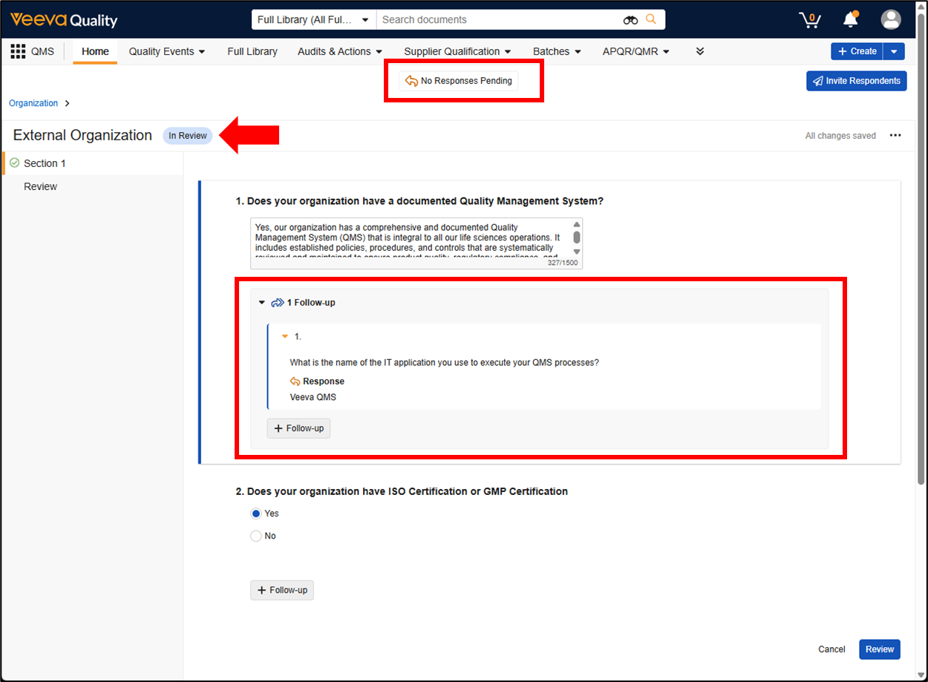
Task: Click the blue Review button
Action: point(879,649)
